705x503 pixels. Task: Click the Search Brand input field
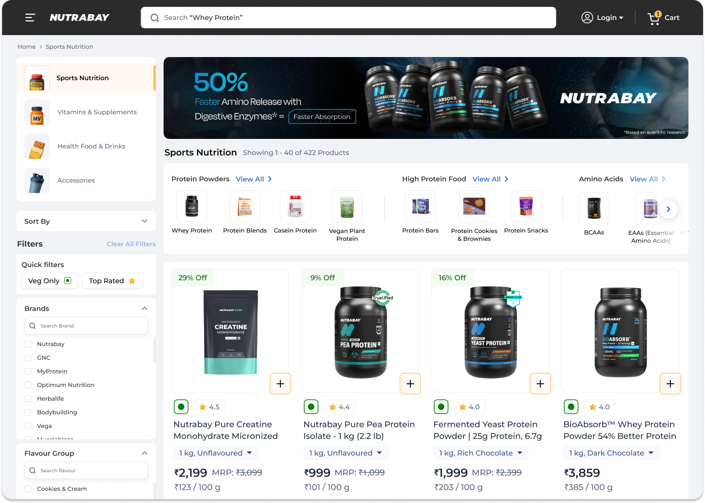[86, 326]
